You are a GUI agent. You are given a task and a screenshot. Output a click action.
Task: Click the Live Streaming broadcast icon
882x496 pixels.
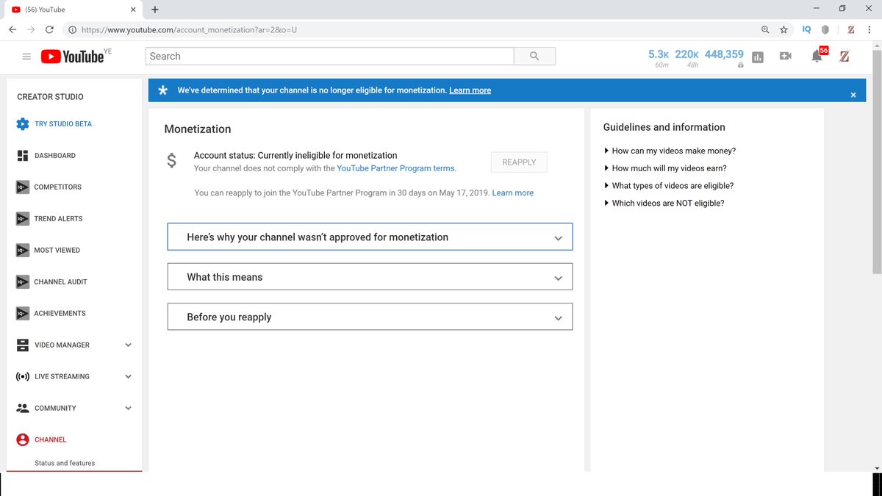(22, 376)
